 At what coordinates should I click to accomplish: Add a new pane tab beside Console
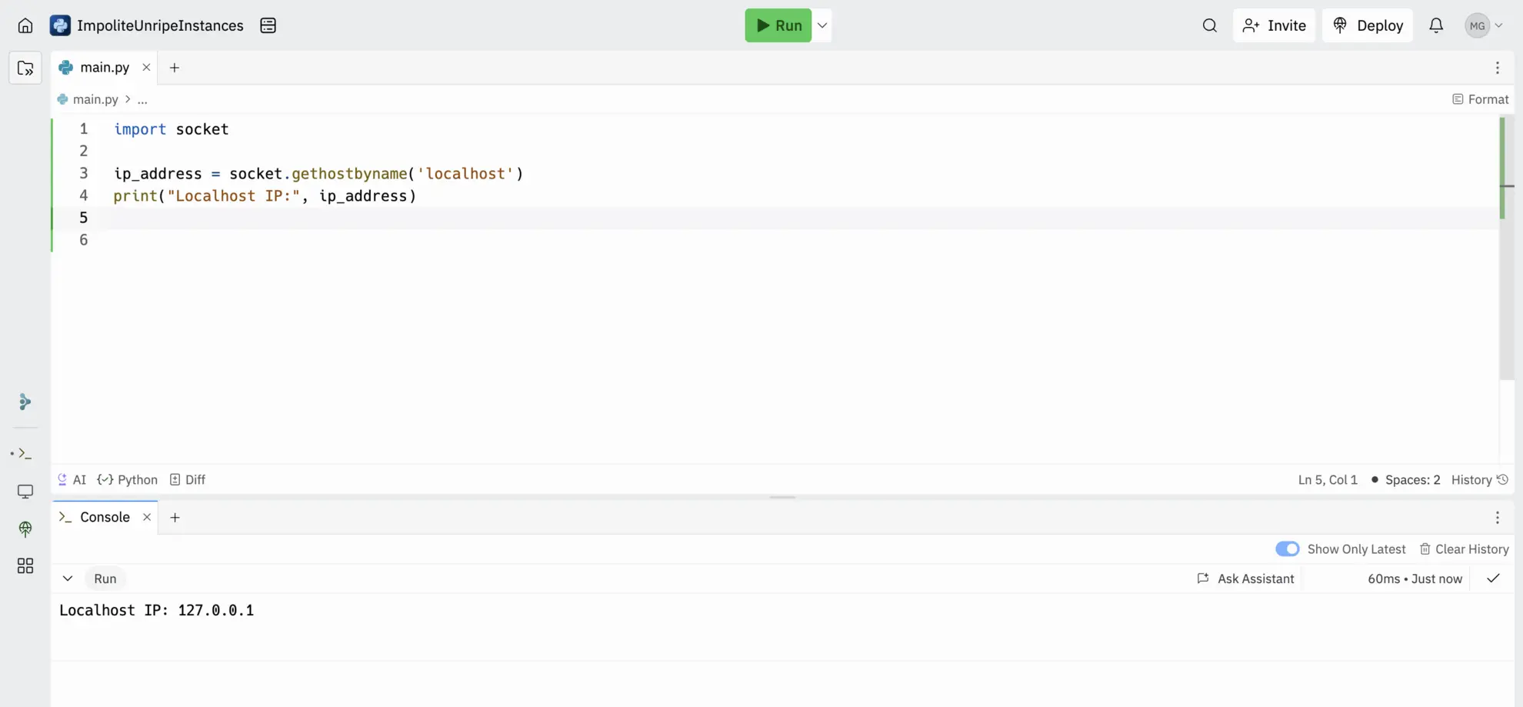point(175,518)
